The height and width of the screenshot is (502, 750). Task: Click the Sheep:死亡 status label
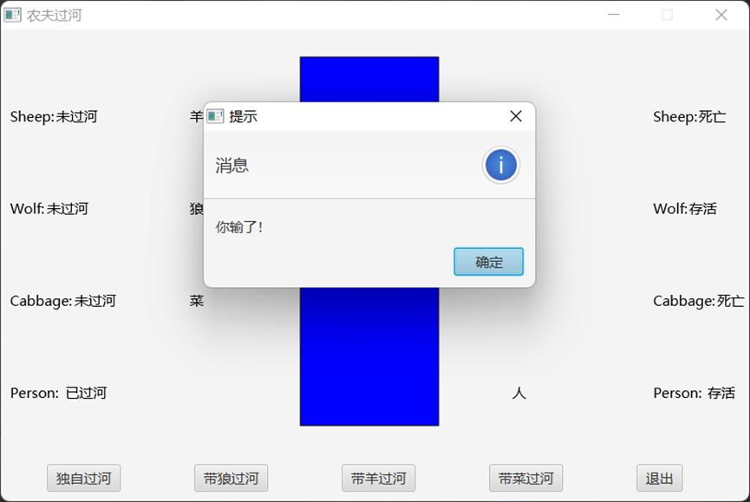(x=689, y=117)
